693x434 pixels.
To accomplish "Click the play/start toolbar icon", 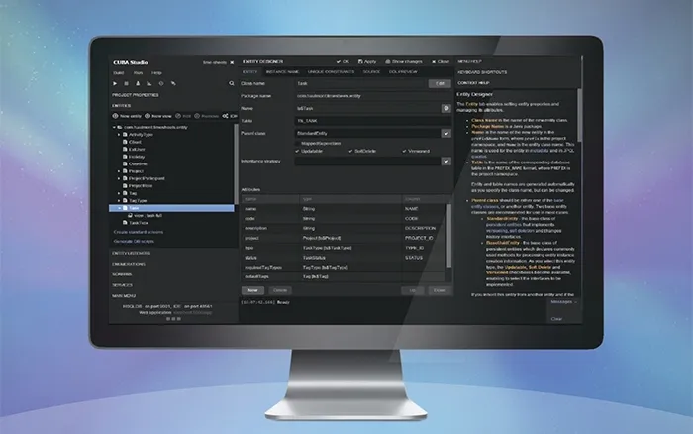I will pos(115,83).
